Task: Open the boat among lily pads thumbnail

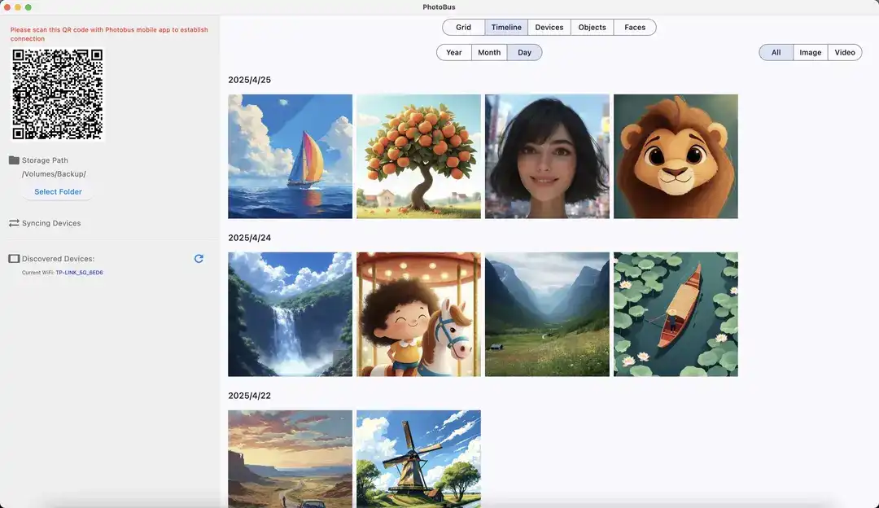Action: [676, 314]
